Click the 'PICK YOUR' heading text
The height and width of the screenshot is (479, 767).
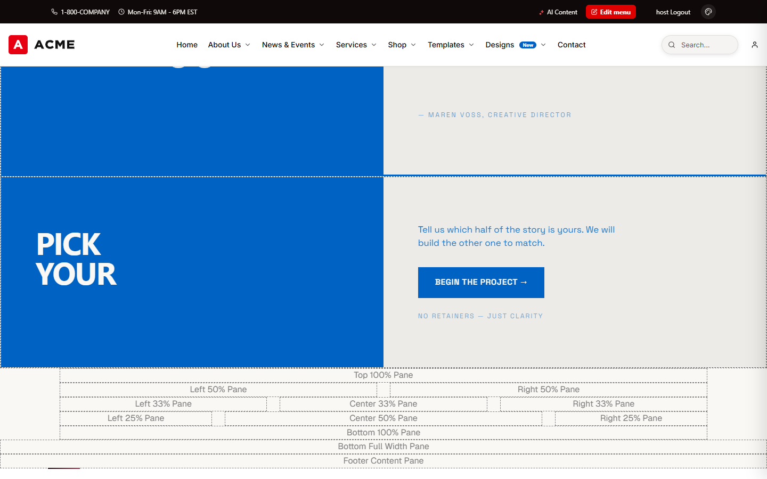(76, 259)
